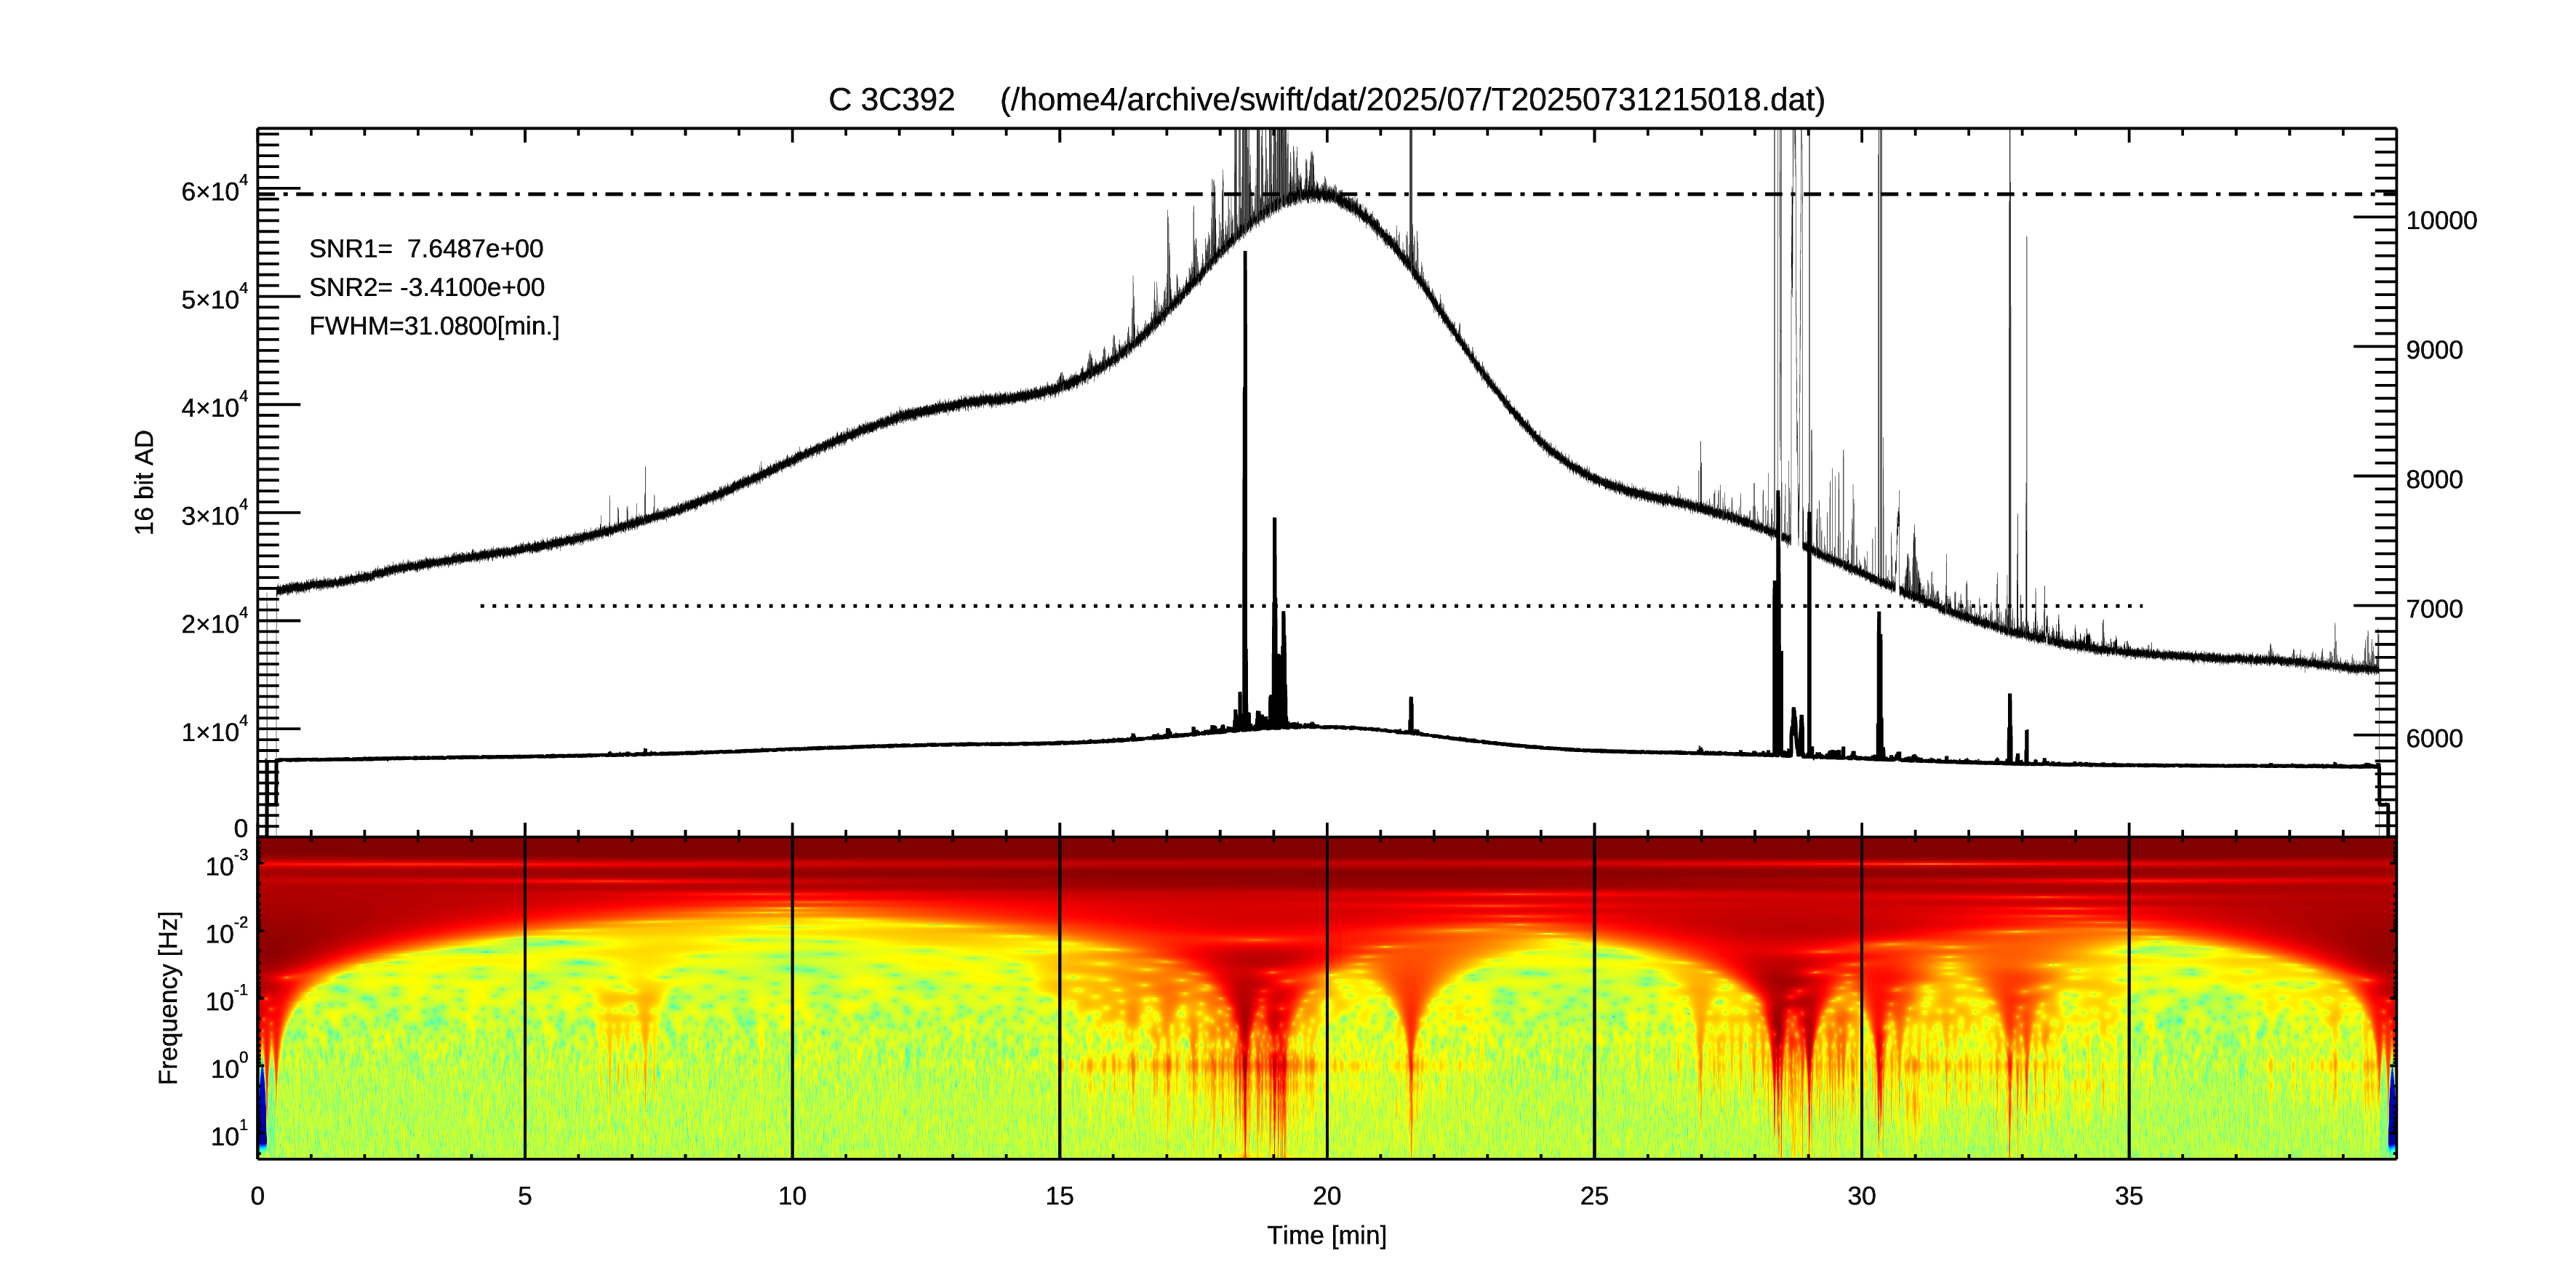Click the time axis label '10'

click(x=792, y=1196)
